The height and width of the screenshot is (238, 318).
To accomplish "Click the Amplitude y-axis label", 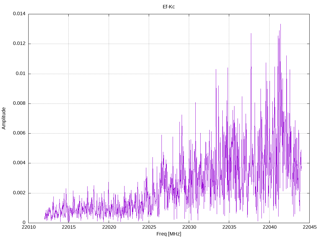I will tap(4, 118).
